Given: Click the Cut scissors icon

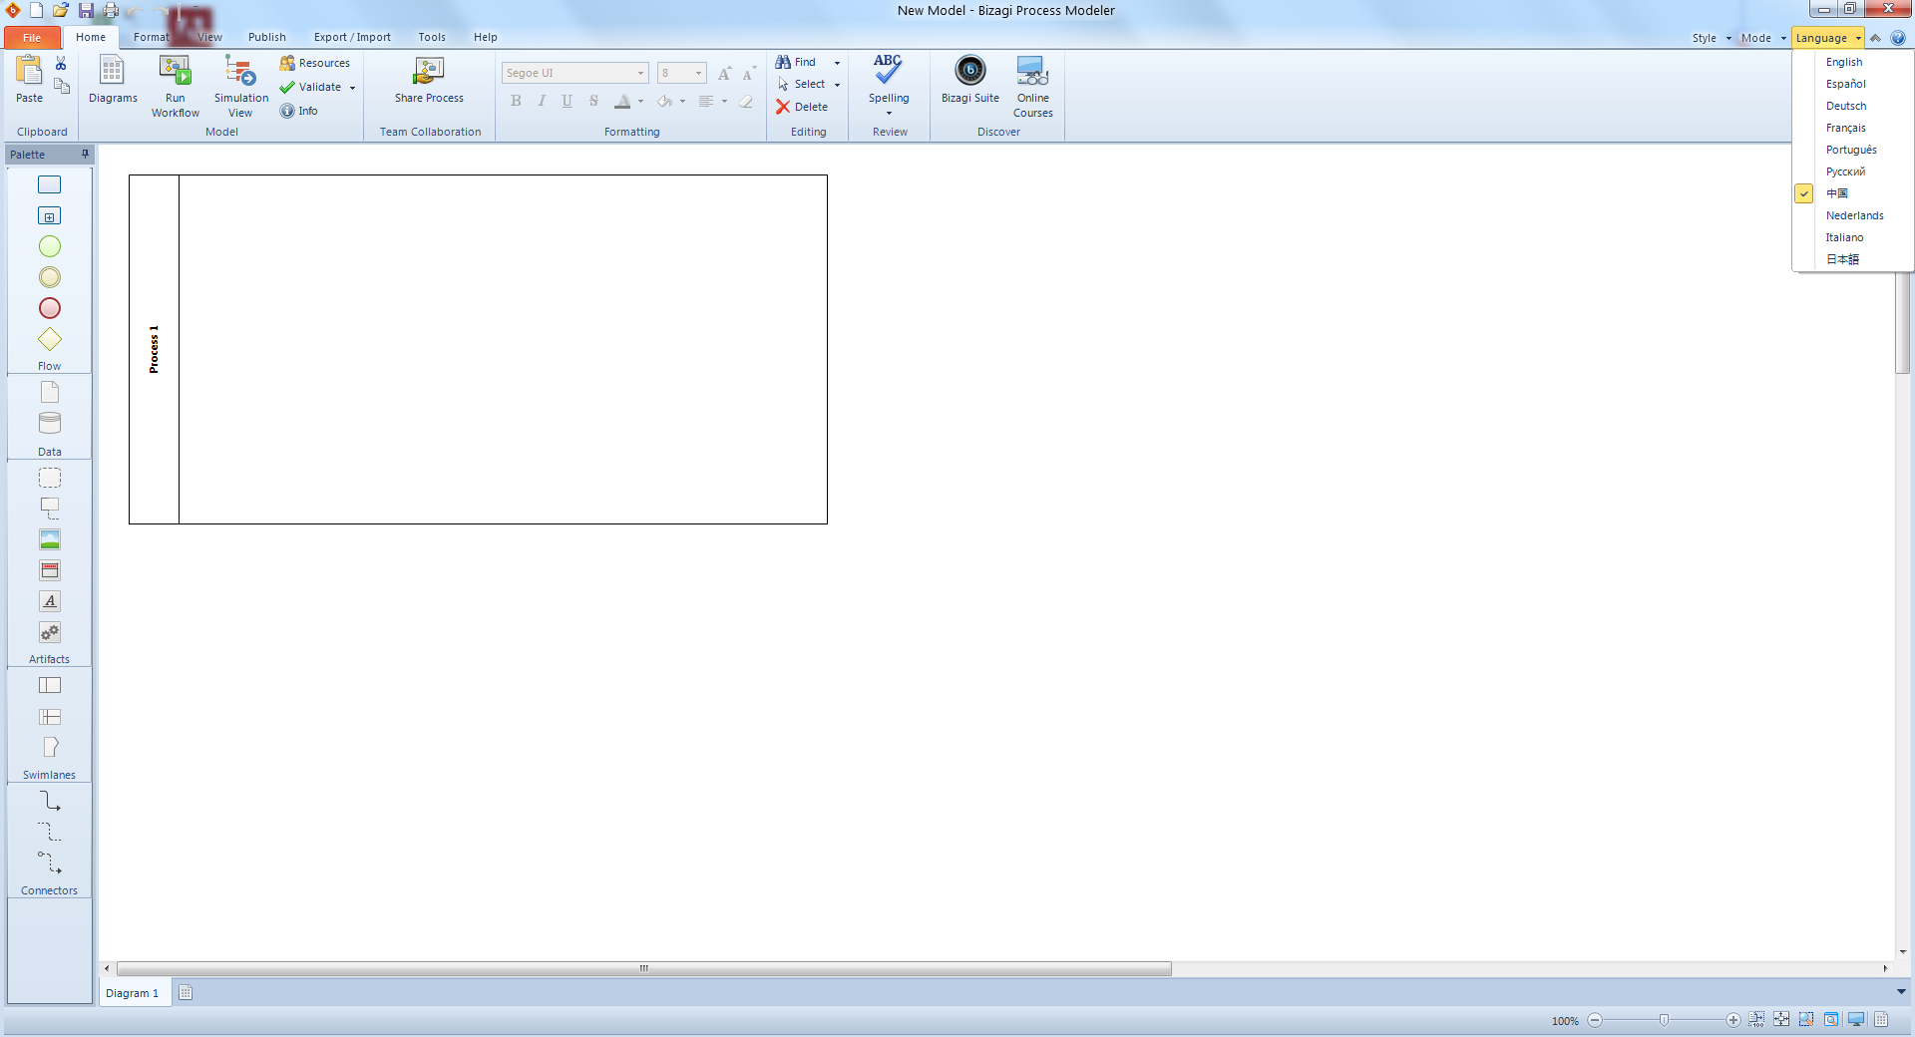Looking at the screenshot, I should pyautogui.click(x=61, y=63).
